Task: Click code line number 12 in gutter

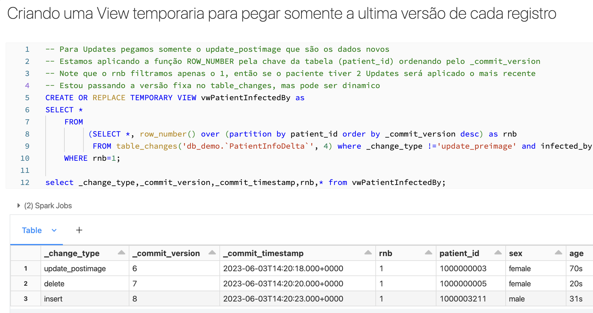Action: tap(25, 183)
